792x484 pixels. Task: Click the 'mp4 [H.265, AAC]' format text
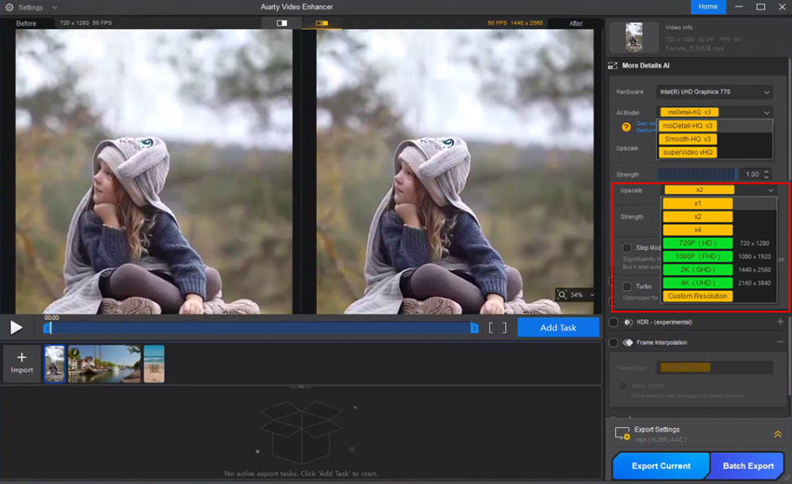pos(661,439)
